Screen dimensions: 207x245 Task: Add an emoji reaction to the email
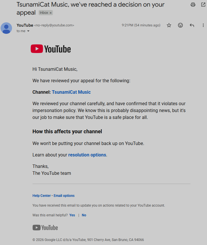coord(180,25)
